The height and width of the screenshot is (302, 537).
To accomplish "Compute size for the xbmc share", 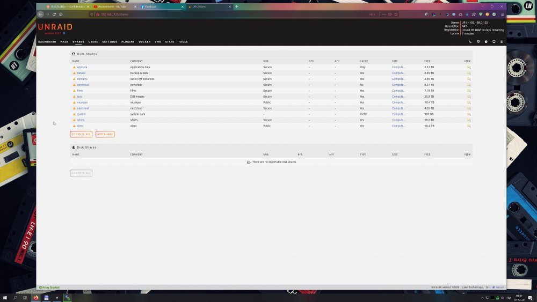I will [398, 126].
